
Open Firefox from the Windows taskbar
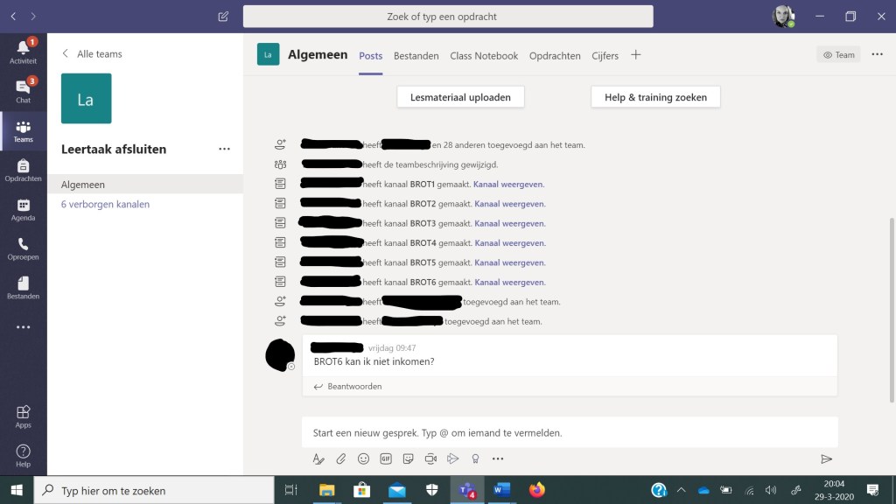tap(536, 490)
